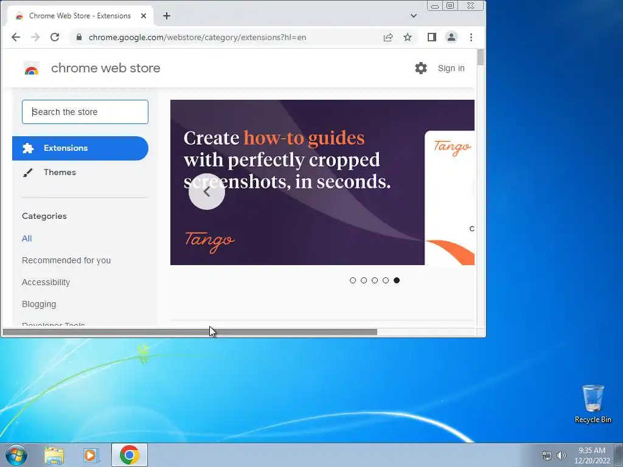
Task: Open the Windows Start menu
Action: [x=16, y=455]
